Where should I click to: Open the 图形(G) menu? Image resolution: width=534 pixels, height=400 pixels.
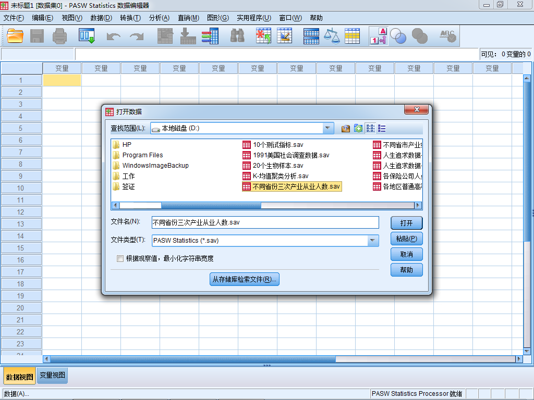[218, 18]
